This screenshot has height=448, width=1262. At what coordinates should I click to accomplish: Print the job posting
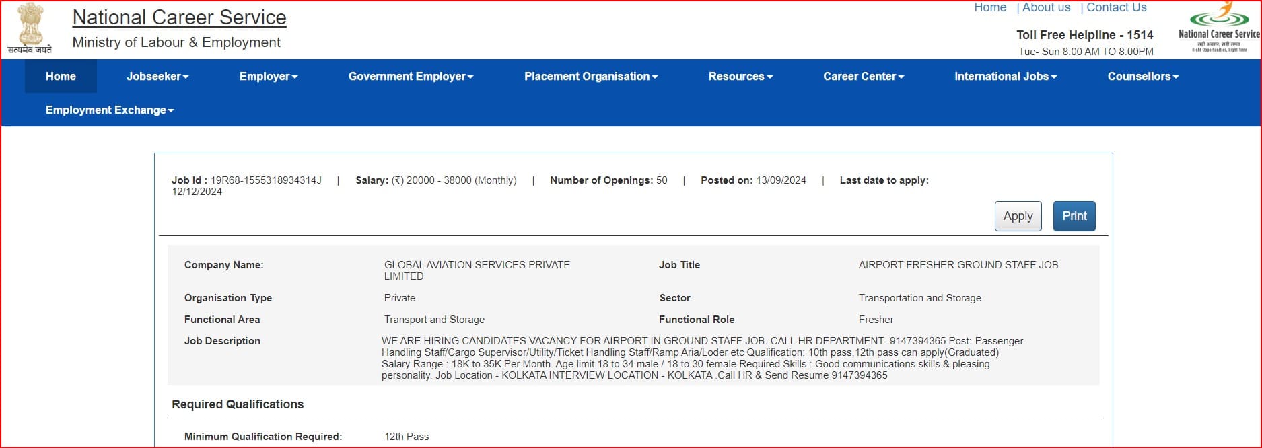pyautogui.click(x=1074, y=216)
